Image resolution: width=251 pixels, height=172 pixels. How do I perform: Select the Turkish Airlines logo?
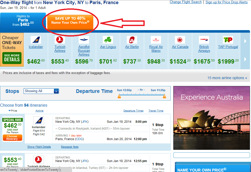click(x=60, y=40)
